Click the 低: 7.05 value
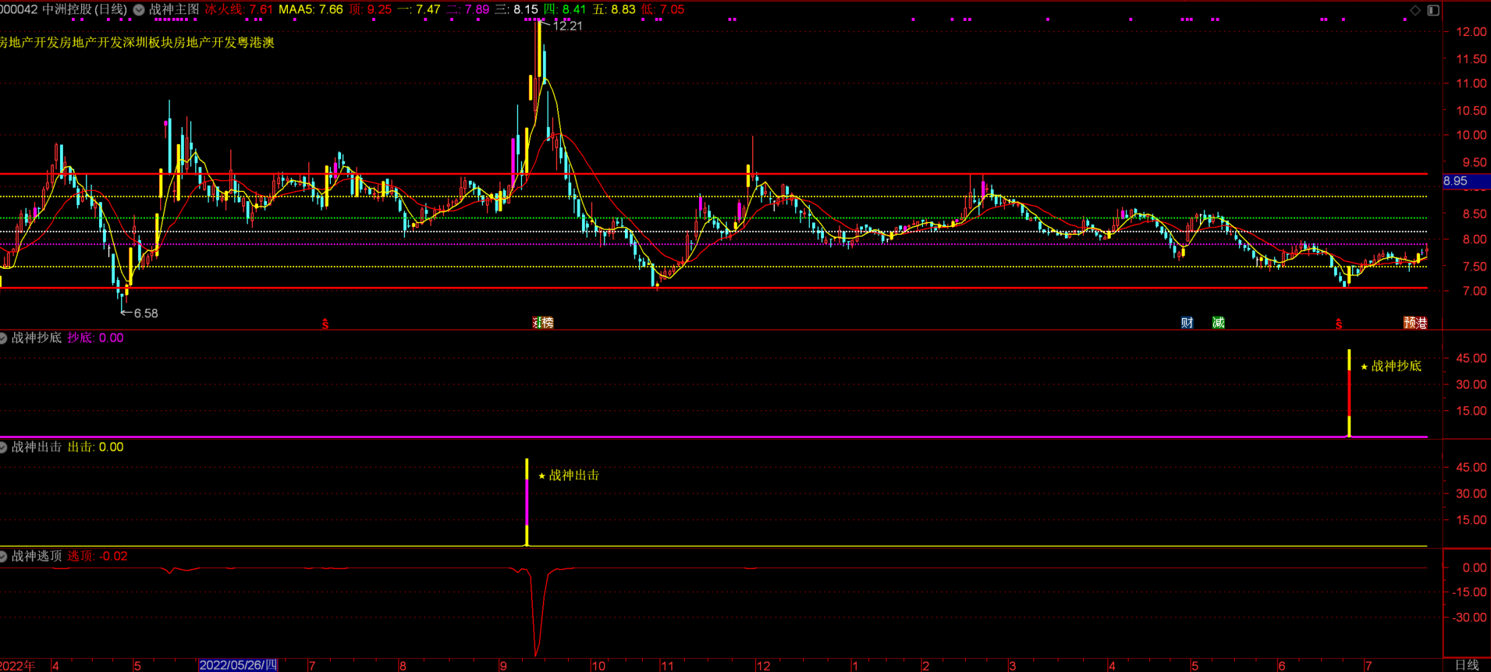The image size is (1491, 672). click(662, 9)
